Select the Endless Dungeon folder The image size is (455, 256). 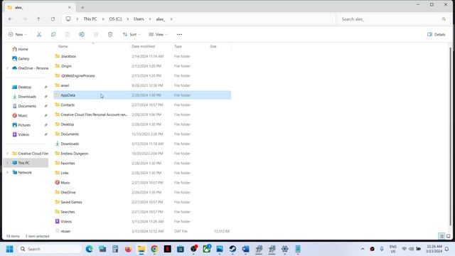coord(142,154)
